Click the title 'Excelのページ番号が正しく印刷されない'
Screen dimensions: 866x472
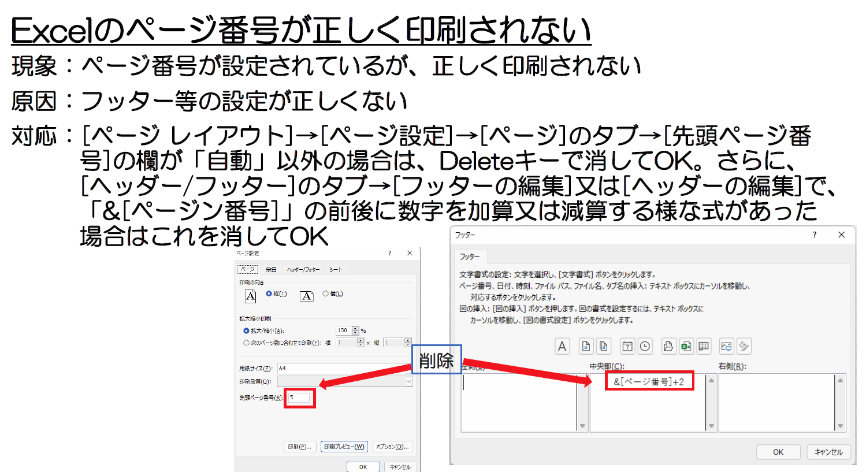(x=301, y=31)
